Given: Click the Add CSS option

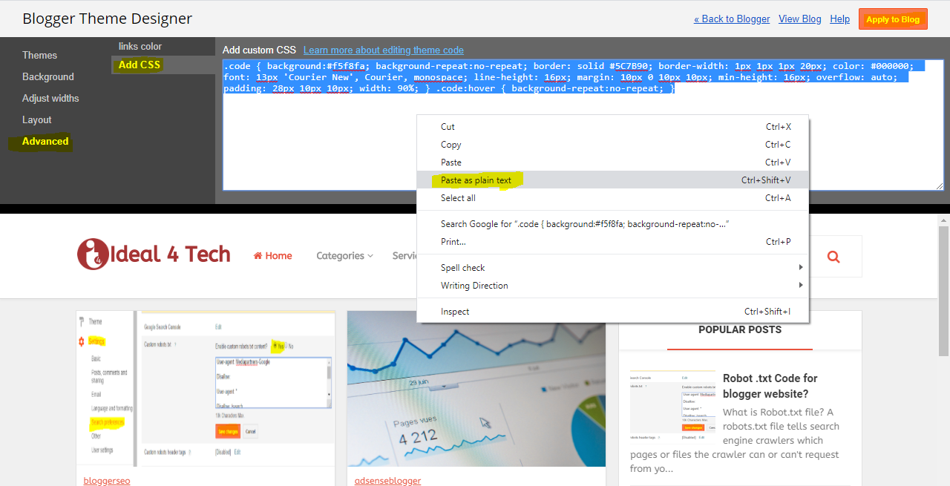Looking at the screenshot, I should 138,65.
